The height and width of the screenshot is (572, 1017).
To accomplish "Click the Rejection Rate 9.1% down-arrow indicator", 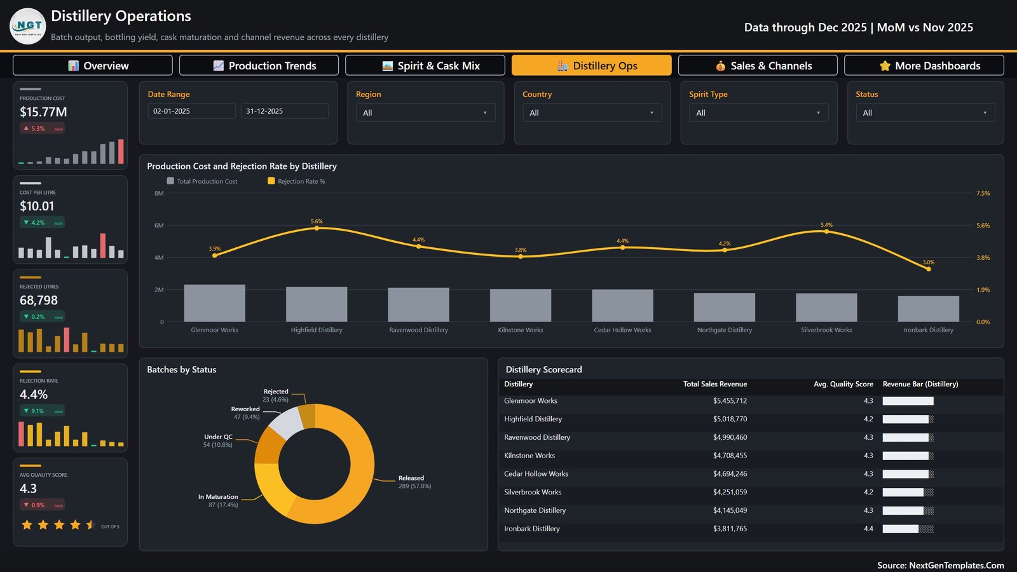I will click(26, 411).
